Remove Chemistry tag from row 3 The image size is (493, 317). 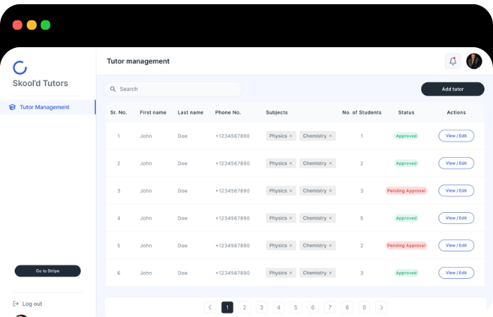[x=330, y=191]
